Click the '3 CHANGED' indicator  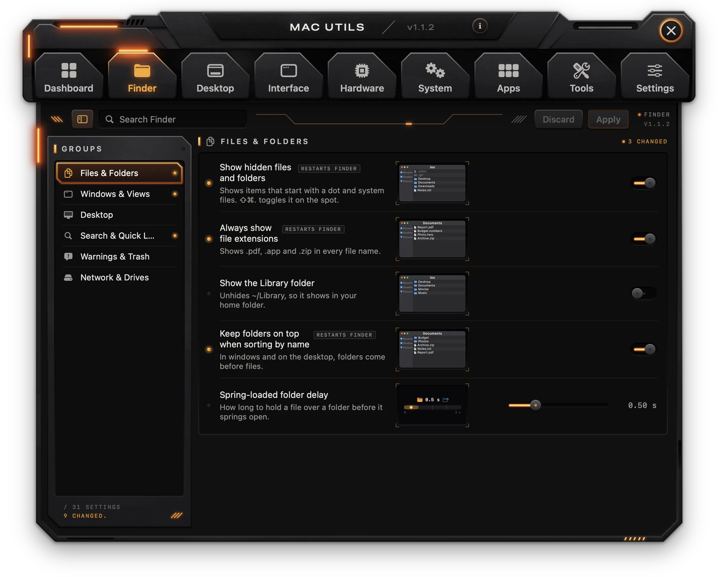click(x=645, y=141)
